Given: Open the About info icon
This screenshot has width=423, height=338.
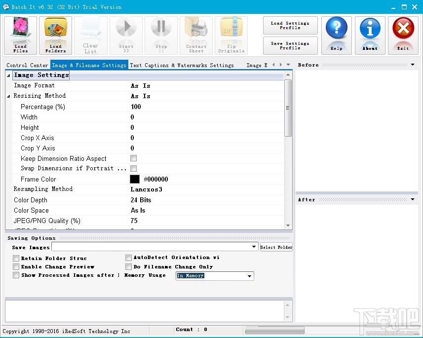Looking at the screenshot, I should 370,36.
